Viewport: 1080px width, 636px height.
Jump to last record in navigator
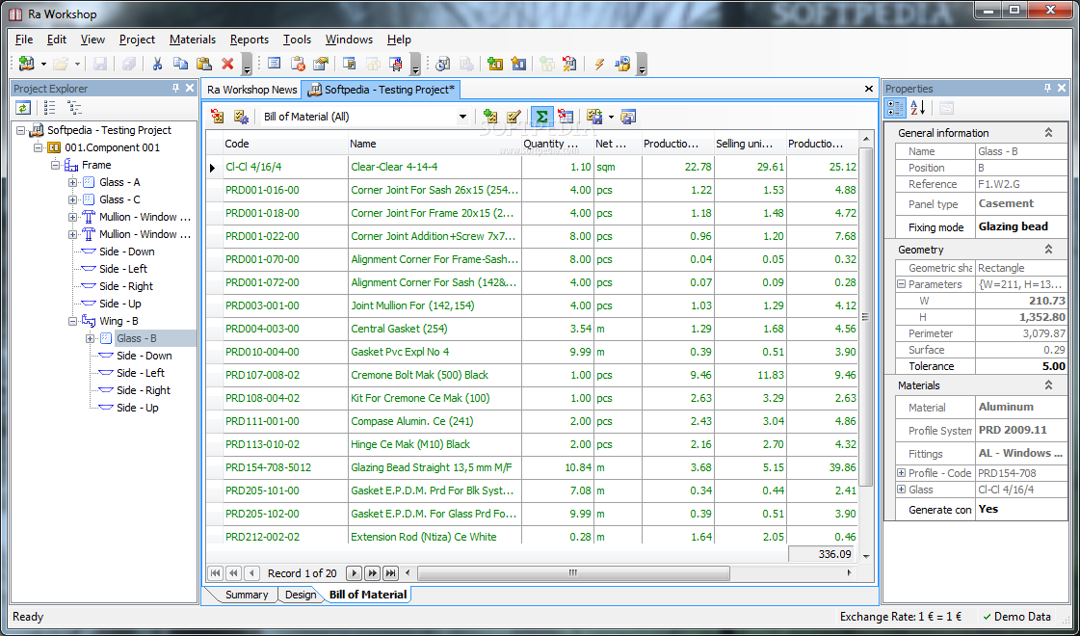pyautogui.click(x=390, y=573)
